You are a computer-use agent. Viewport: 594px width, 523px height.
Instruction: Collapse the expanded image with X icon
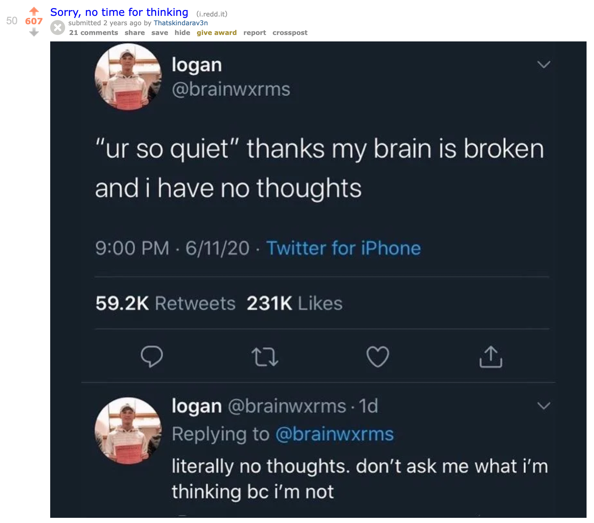tap(58, 28)
